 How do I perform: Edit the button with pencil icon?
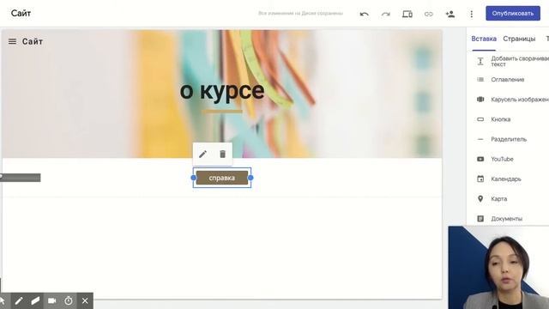202,154
